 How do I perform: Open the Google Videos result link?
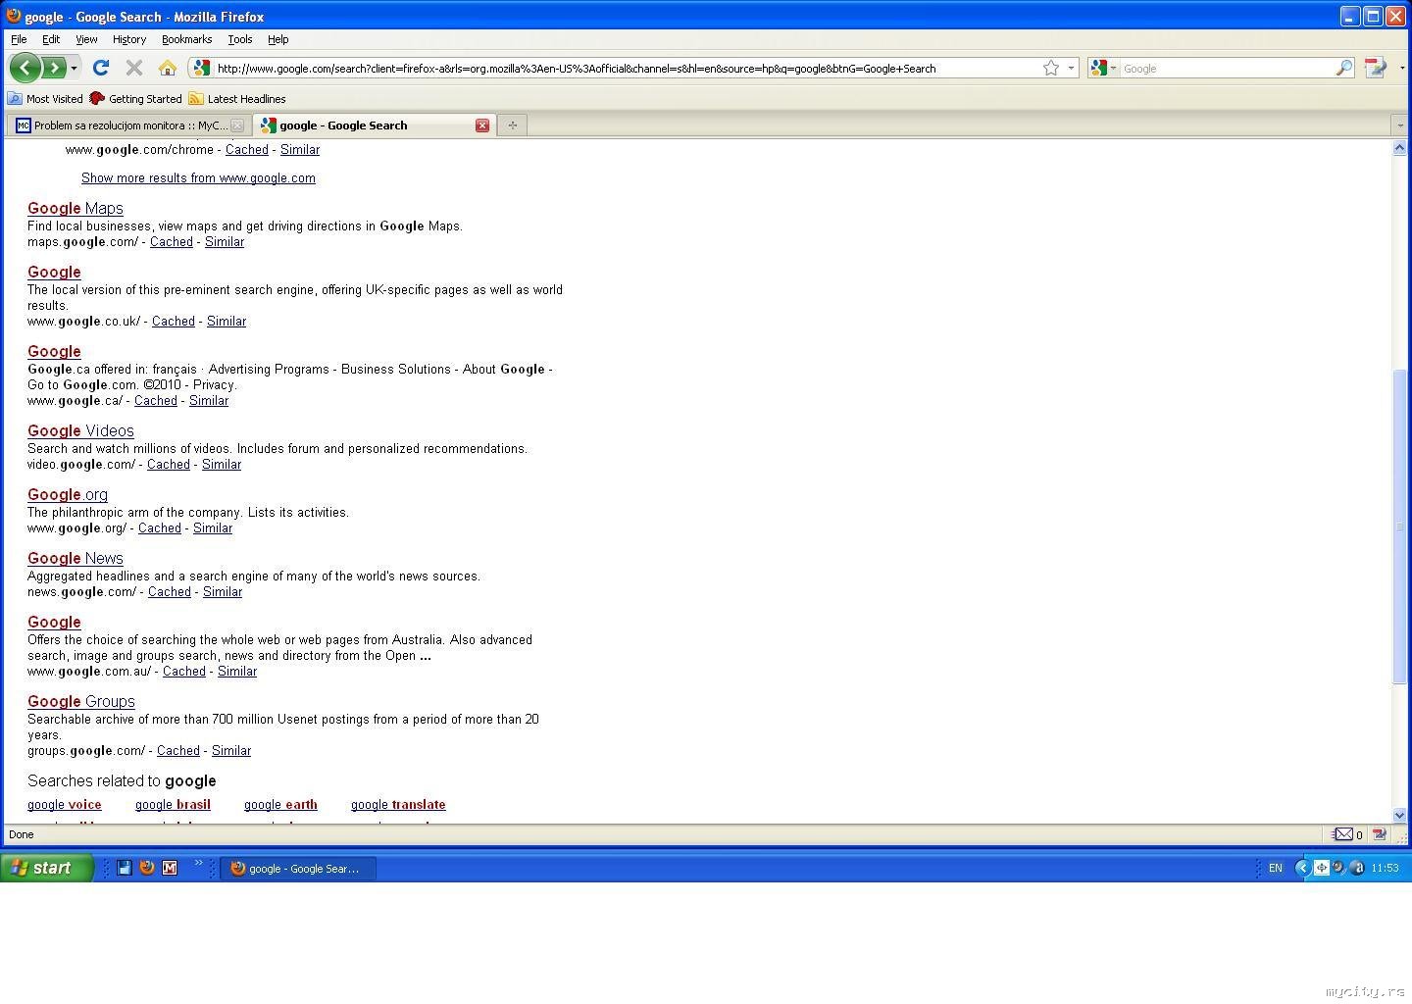pos(80,430)
